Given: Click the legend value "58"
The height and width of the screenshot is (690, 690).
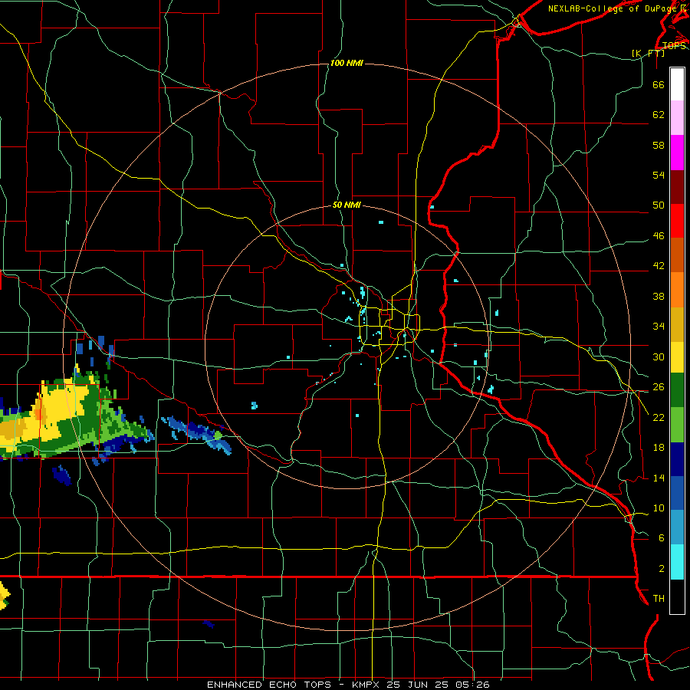Looking at the screenshot, I should (659, 145).
